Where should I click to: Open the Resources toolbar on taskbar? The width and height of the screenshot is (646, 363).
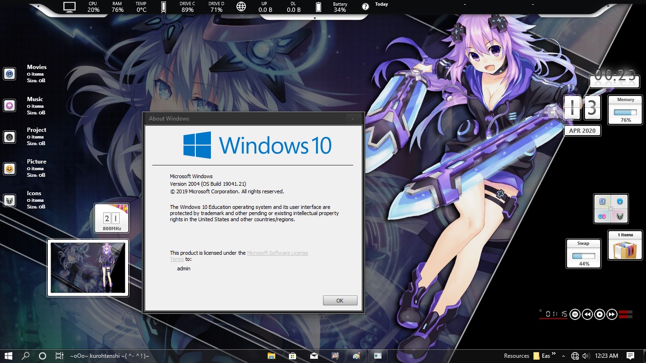[516, 356]
